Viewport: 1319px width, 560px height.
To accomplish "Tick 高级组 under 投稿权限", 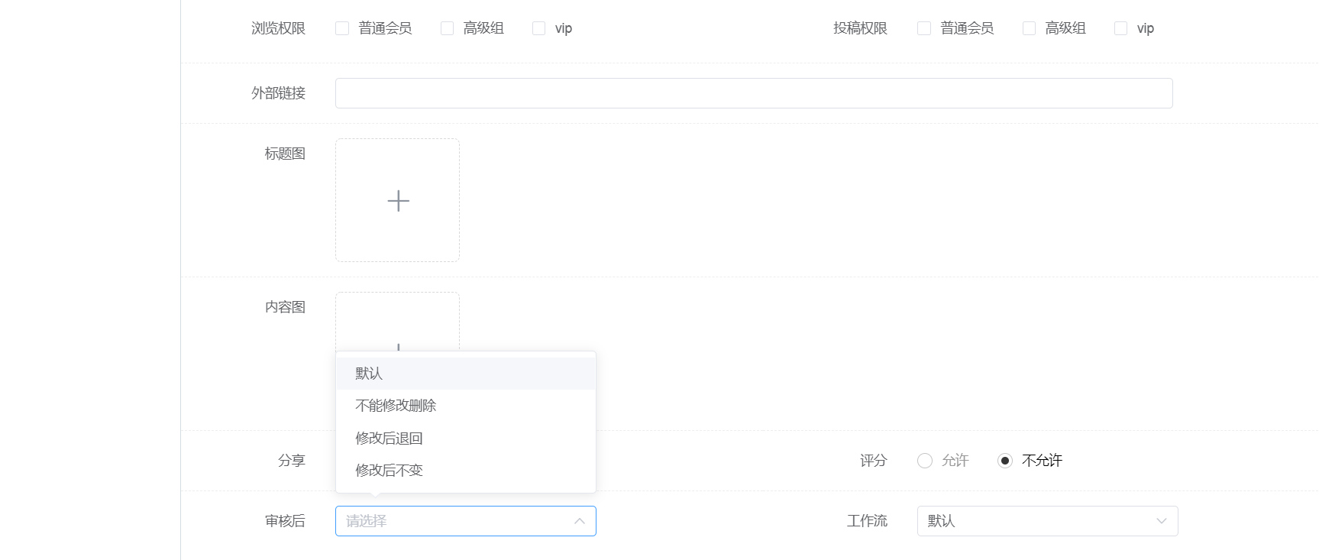I will 1030,28.
